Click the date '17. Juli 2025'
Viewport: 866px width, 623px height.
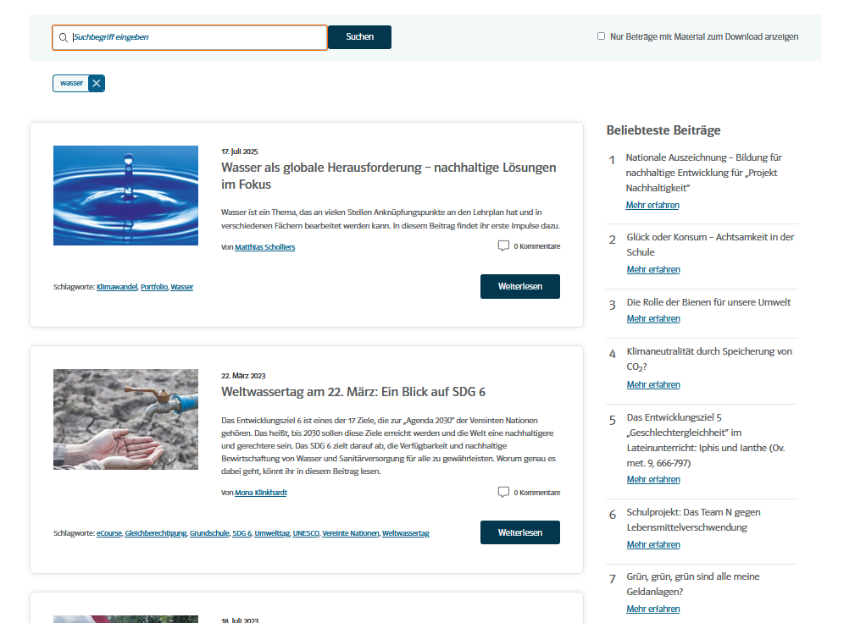(240, 152)
